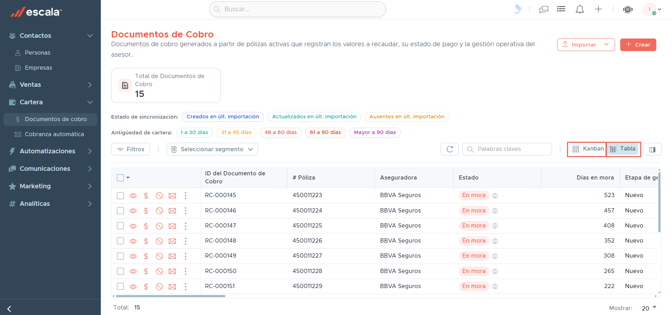Open Documentos de cobro sidebar item
The height and width of the screenshot is (315, 672).
(50, 119)
